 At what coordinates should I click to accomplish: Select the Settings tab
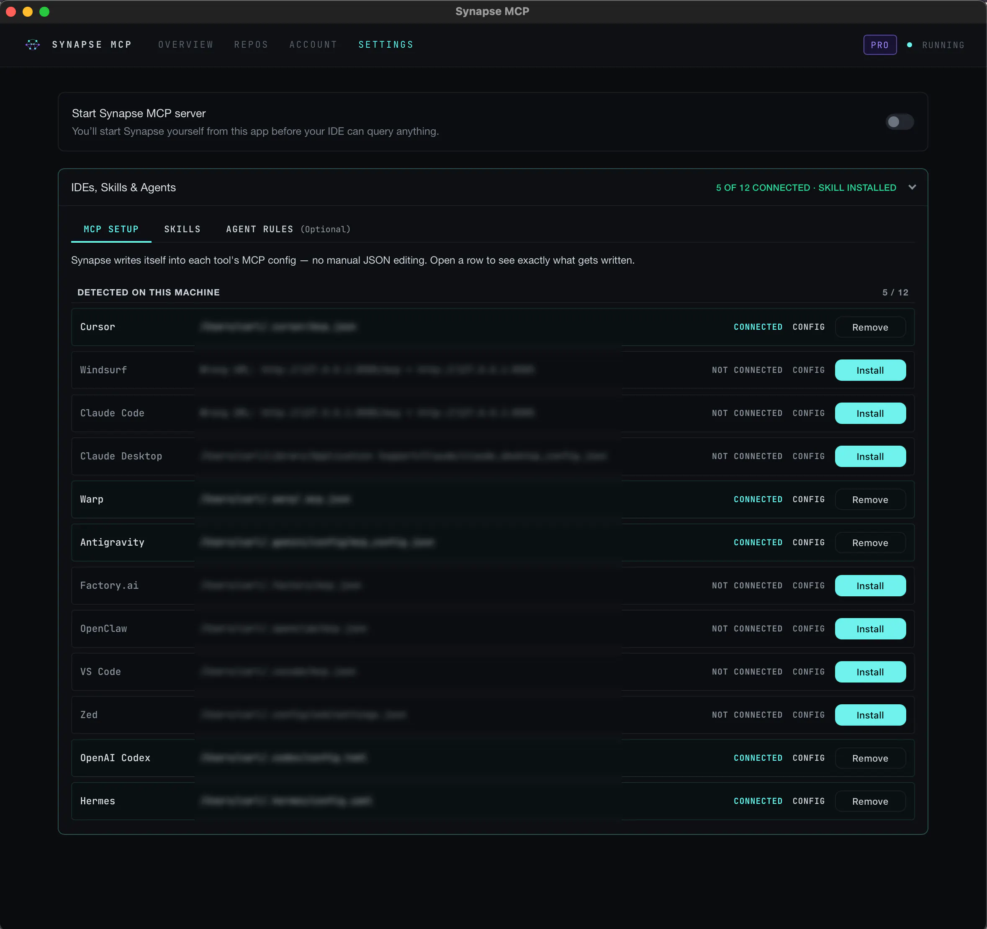pyautogui.click(x=386, y=45)
